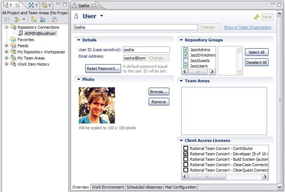Click the Reset Password button
Image resolution: width=285 pixels, height=192 pixels.
coord(103,69)
